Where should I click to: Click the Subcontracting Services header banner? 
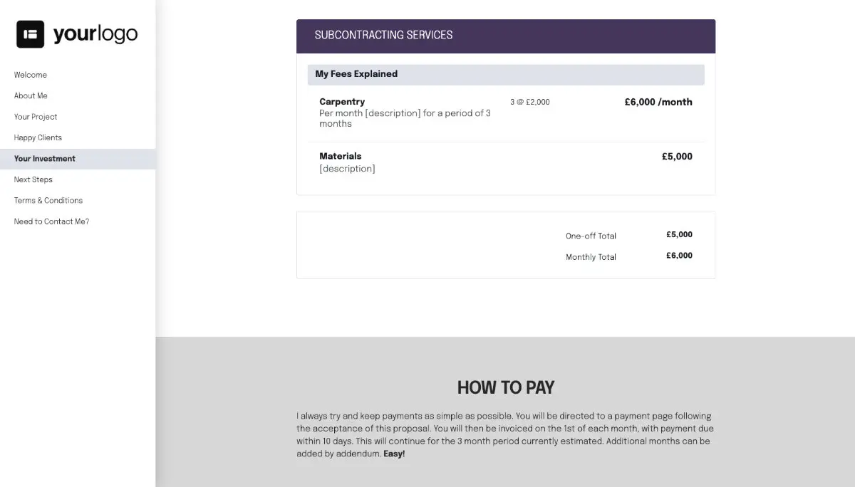(505, 36)
